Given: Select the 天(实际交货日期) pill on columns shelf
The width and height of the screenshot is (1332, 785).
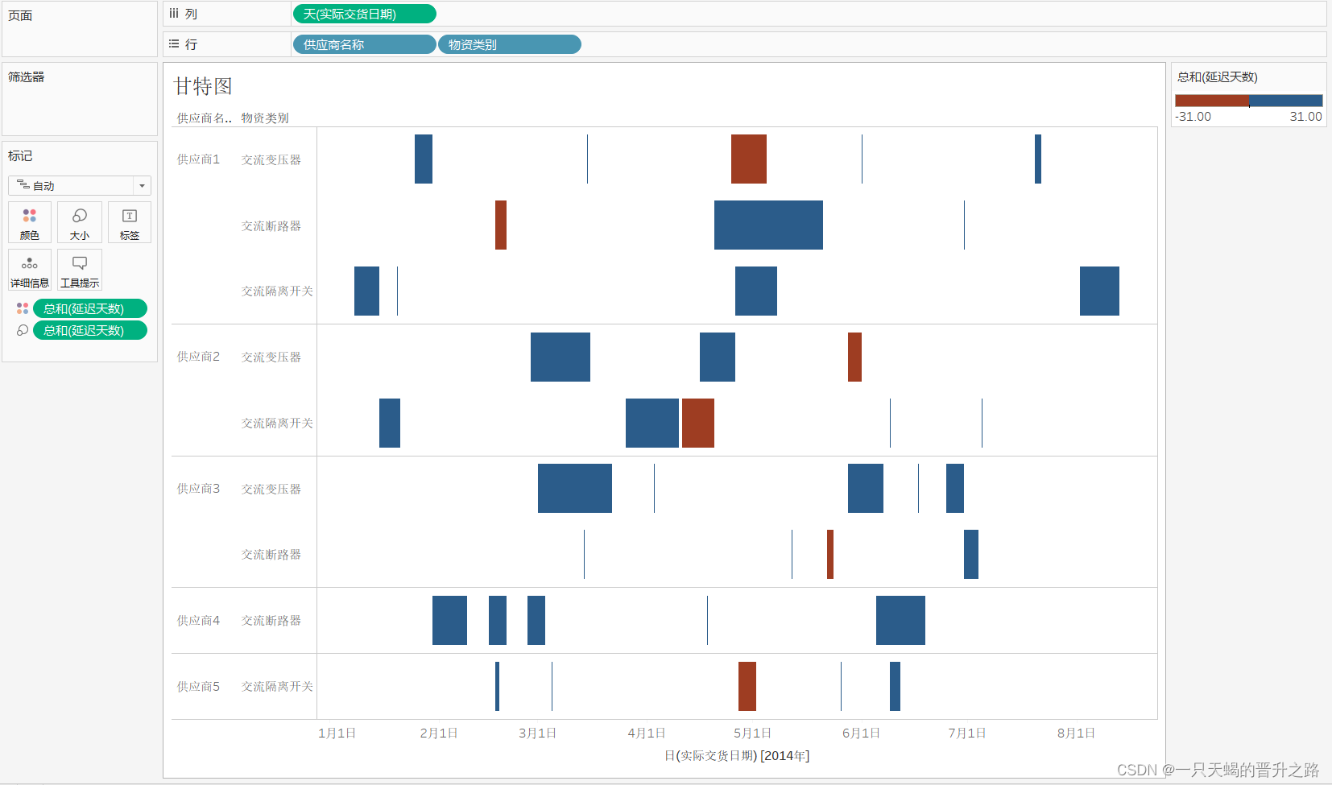Looking at the screenshot, I should 365,14.
